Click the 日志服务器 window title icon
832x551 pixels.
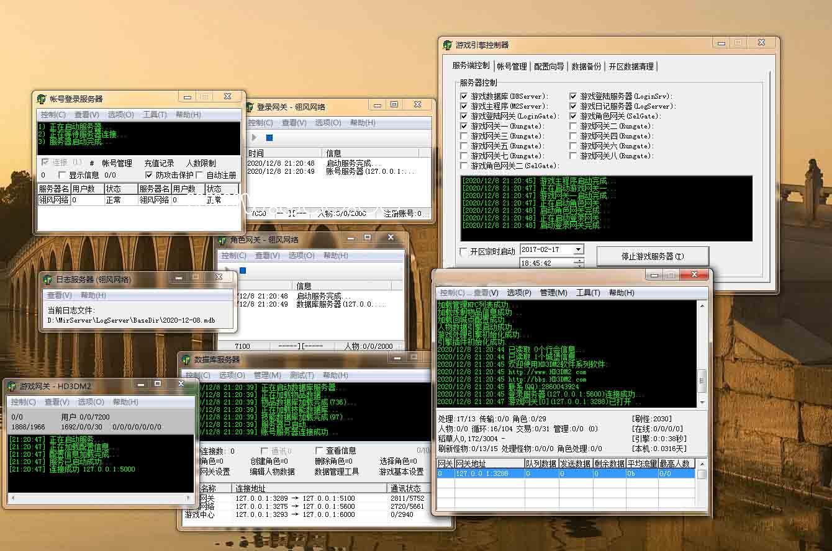[x=48, y=279]
